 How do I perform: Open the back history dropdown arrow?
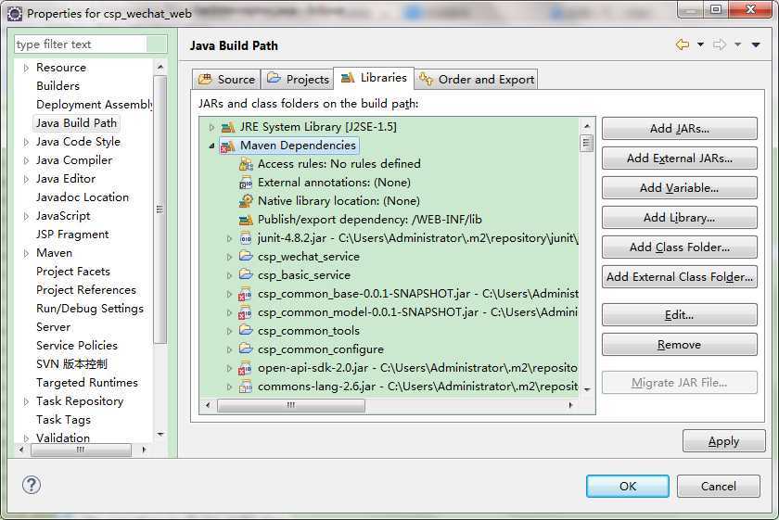[x=700, y=44]
